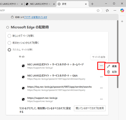Open the Copilot icon
This screenshot has width=126, height=120.
click(x=122, y=10)
